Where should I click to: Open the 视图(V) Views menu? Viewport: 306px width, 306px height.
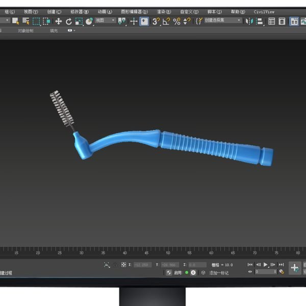point(31,12)
